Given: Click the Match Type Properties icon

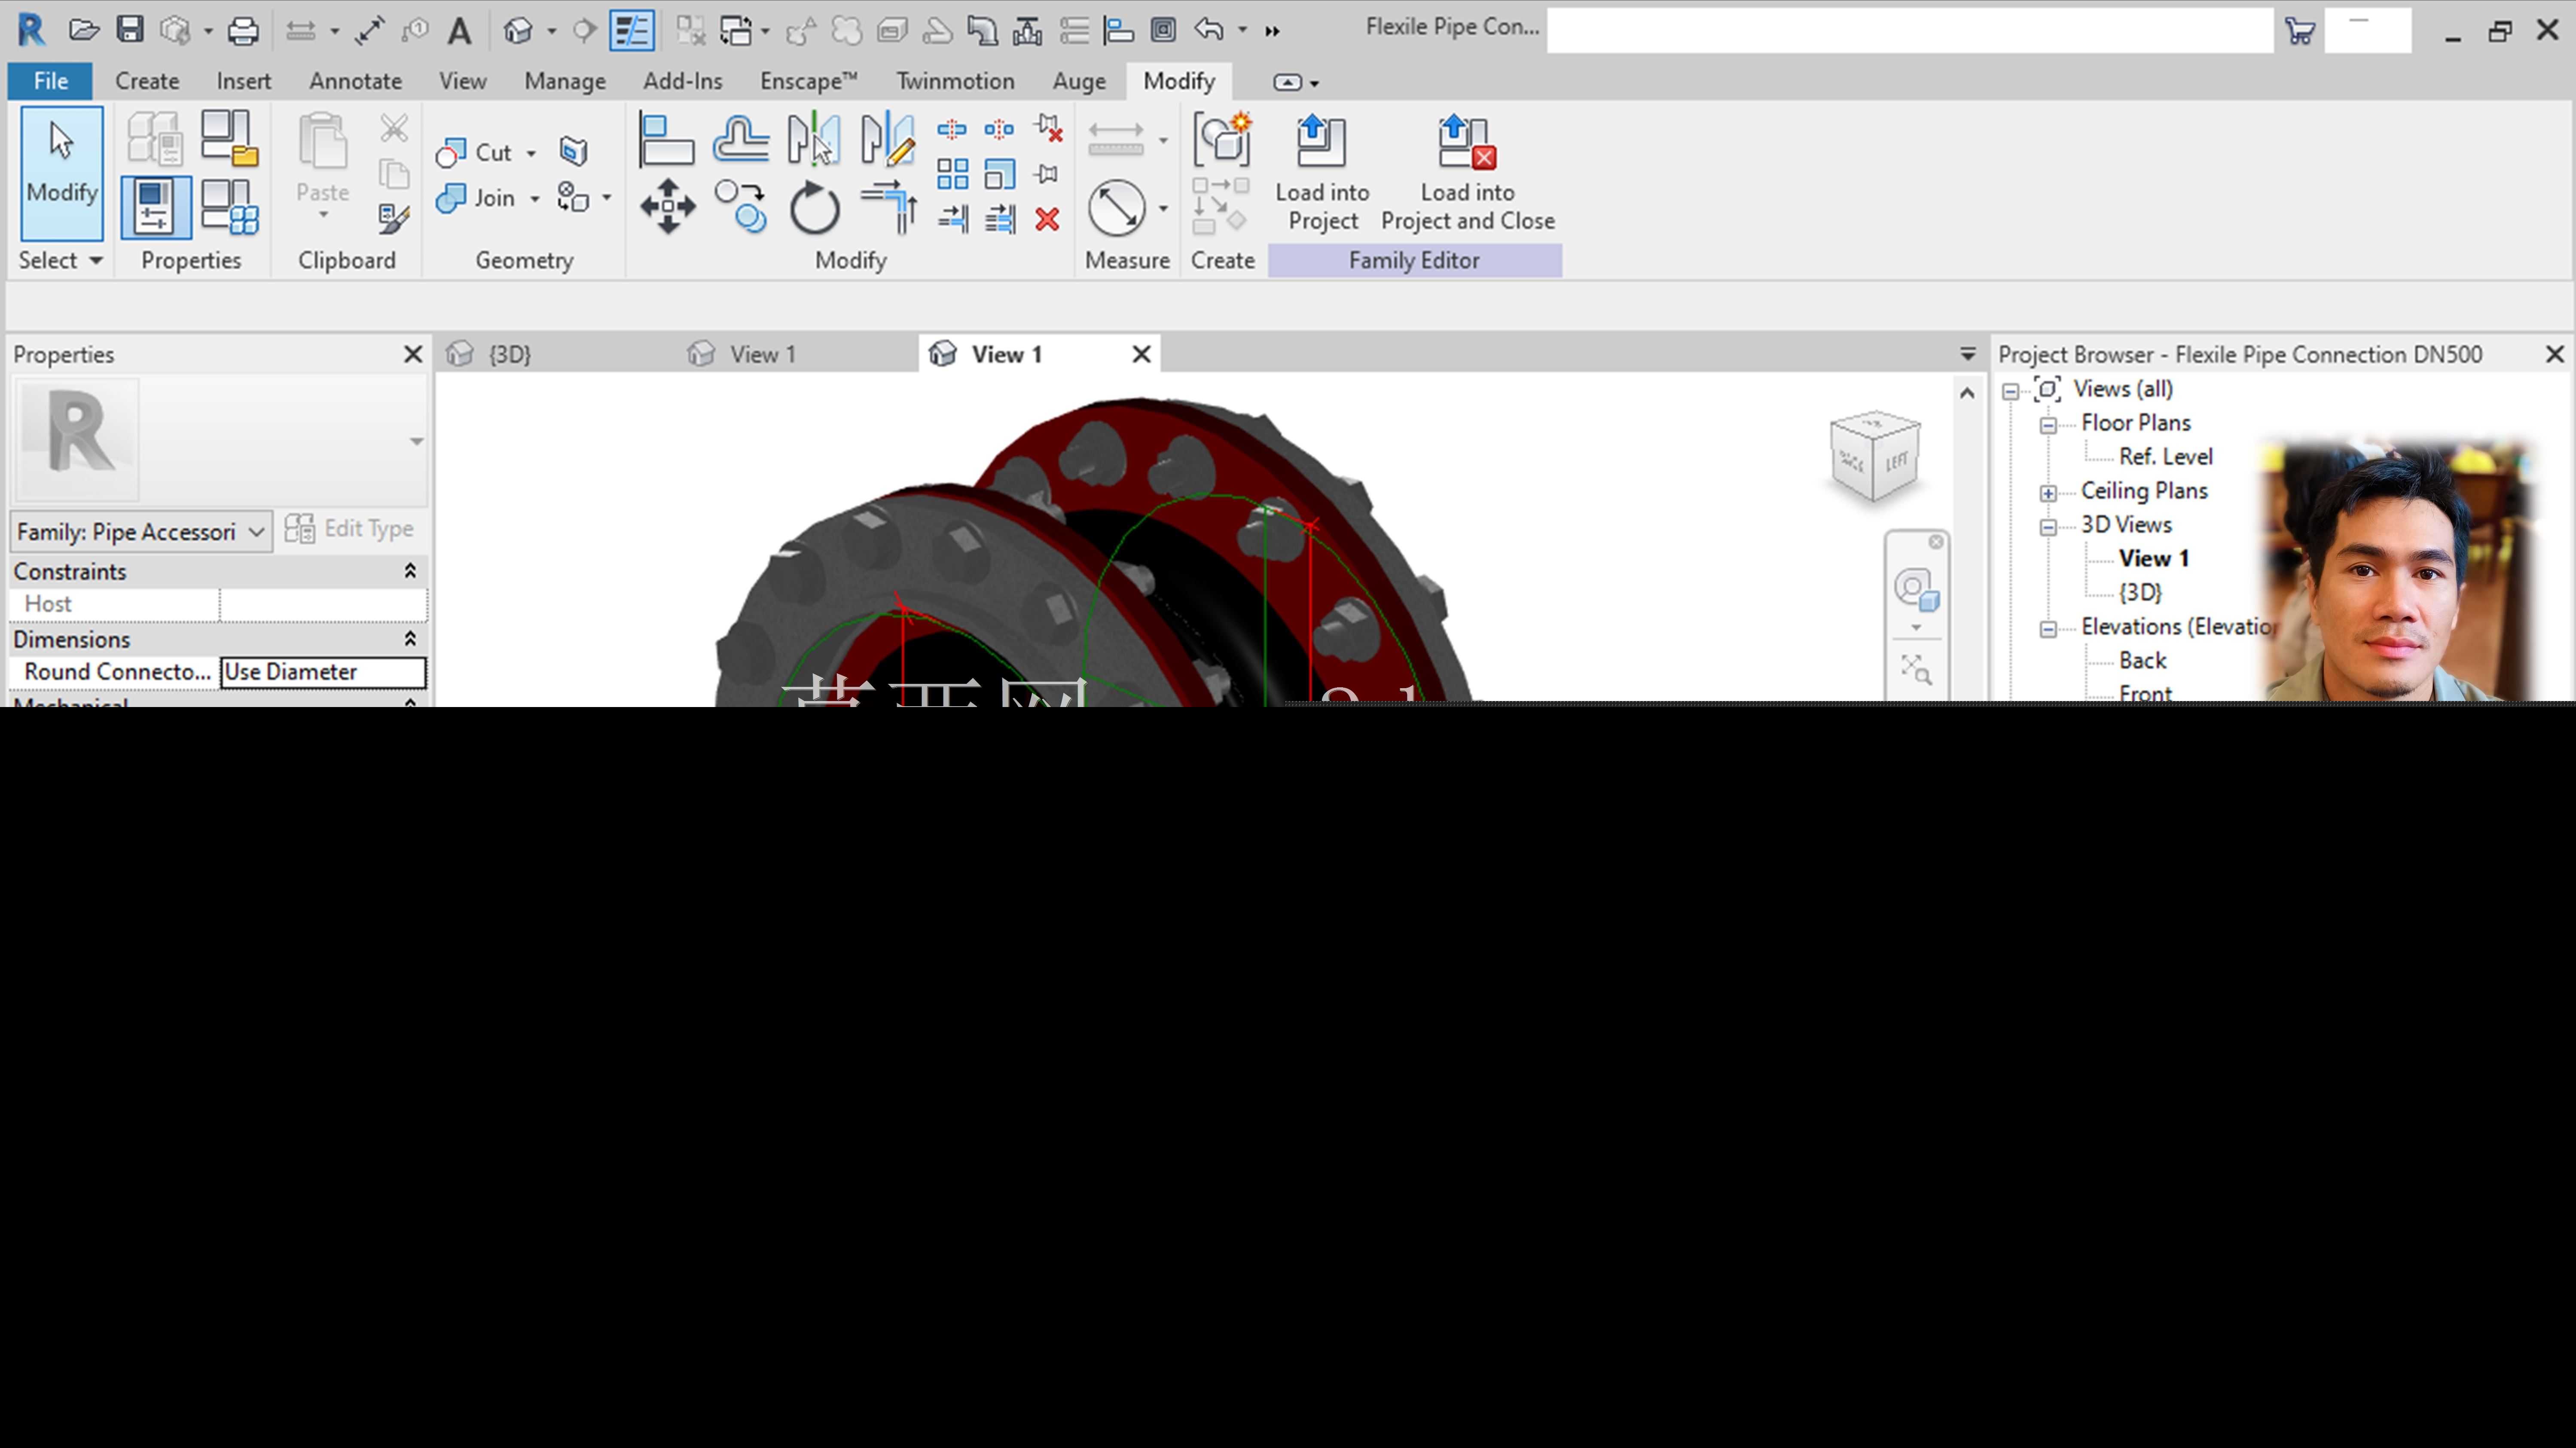Looking at the screenshot, I should click(394, 219).
